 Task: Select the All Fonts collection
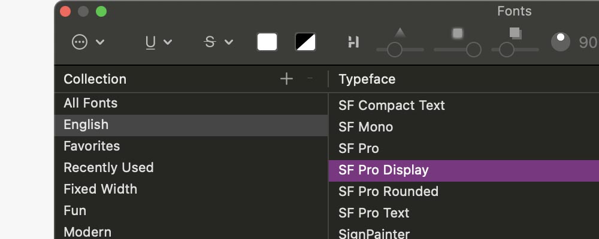tap(90, 103)
